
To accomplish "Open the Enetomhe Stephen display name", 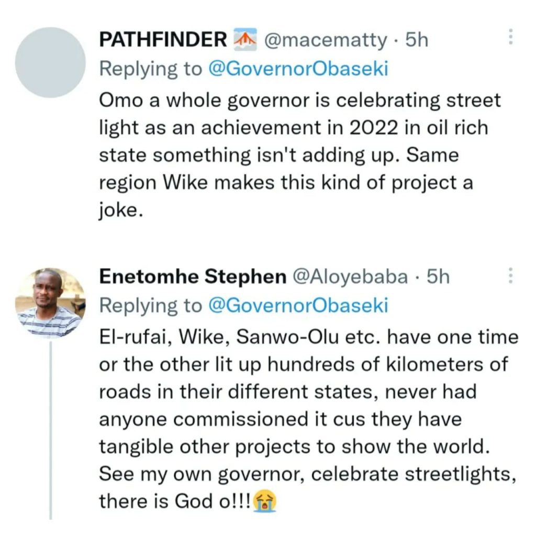I will coord(192,277).
